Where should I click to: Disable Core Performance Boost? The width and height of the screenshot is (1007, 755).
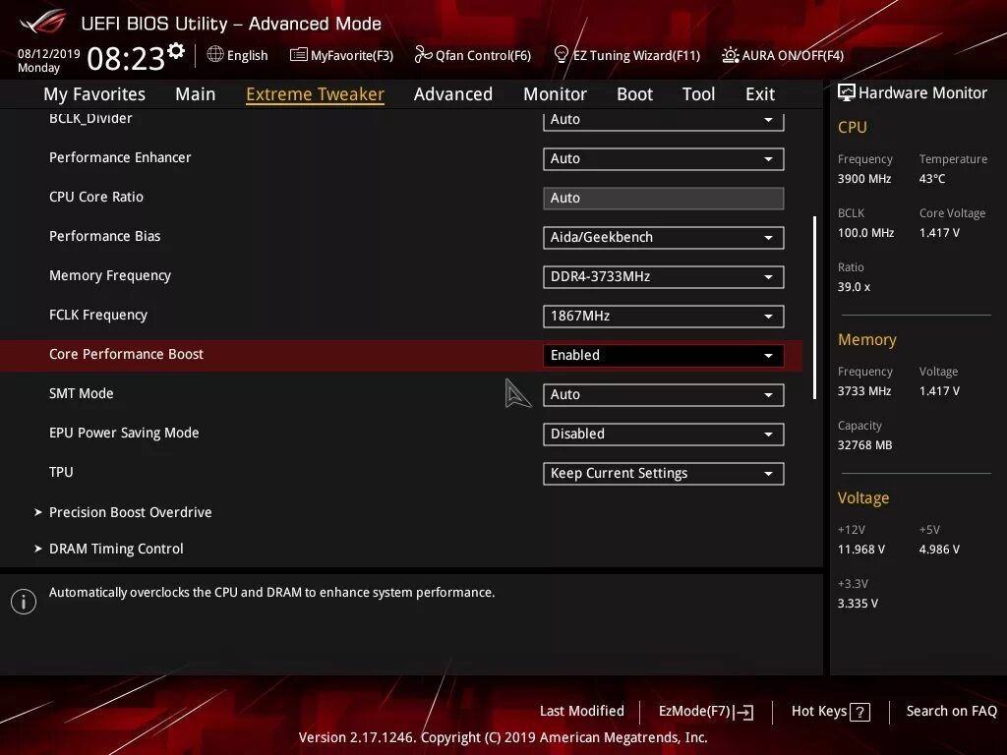[x=662, y=355]
